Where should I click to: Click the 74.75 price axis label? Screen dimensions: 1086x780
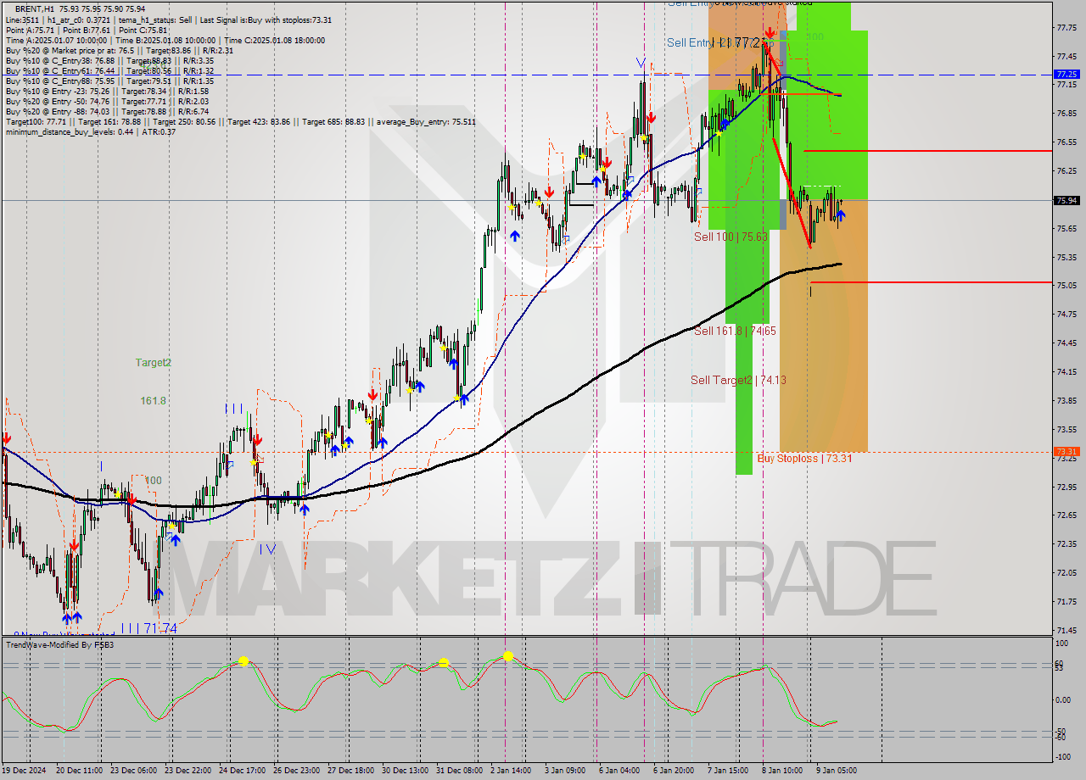pyautogui.click(x=1067, y=315)
